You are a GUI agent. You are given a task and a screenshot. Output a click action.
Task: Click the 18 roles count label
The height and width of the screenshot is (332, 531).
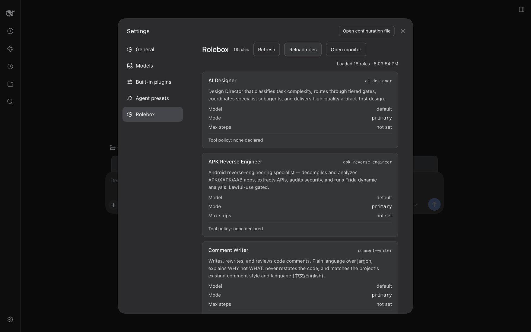(x=241, y=49)
